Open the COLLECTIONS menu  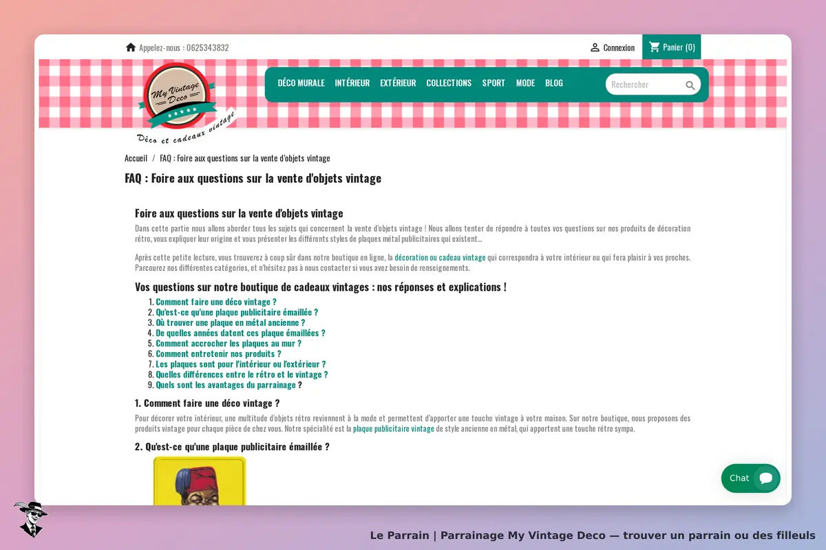click(449, 83)
